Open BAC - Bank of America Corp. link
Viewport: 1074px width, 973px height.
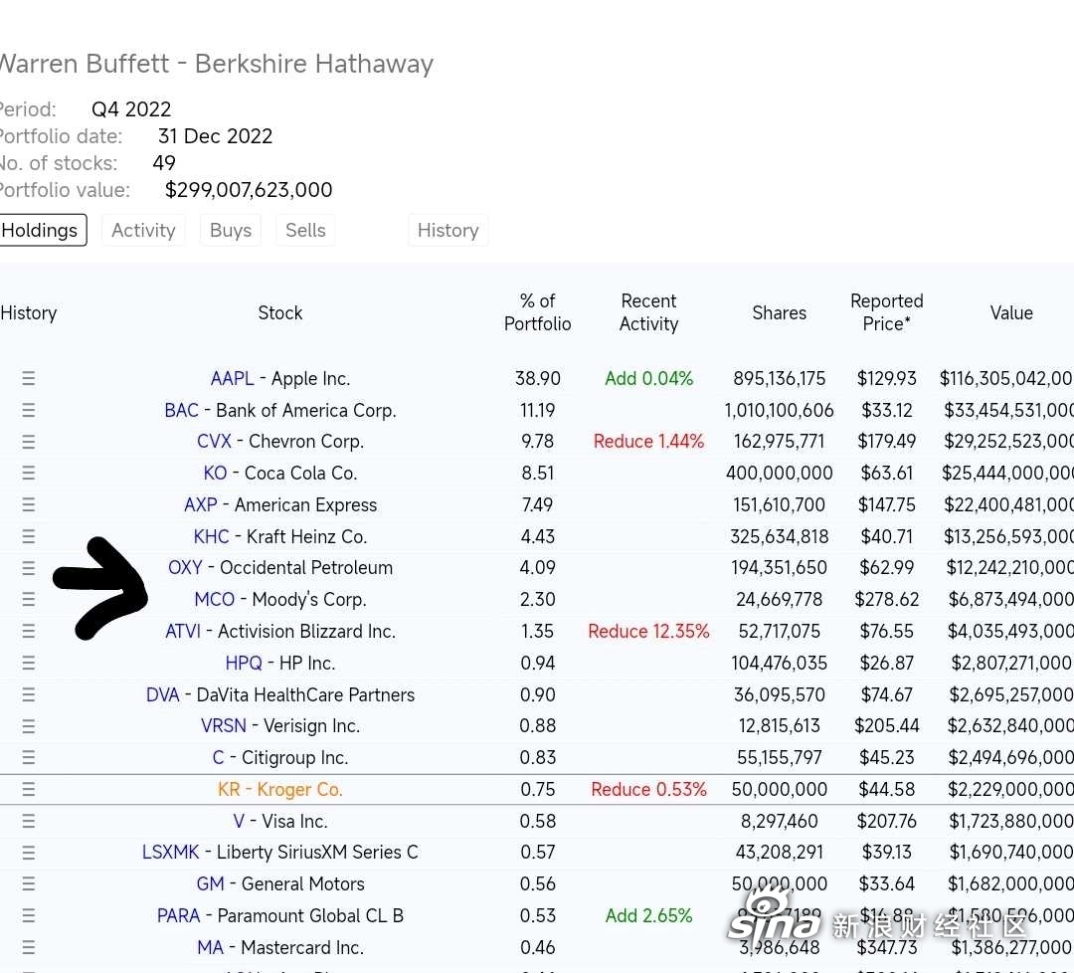(280, 410)
